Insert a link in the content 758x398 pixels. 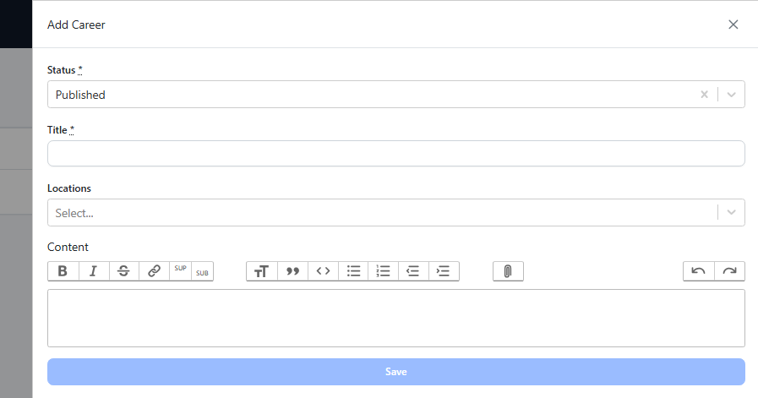click(154, 271)
